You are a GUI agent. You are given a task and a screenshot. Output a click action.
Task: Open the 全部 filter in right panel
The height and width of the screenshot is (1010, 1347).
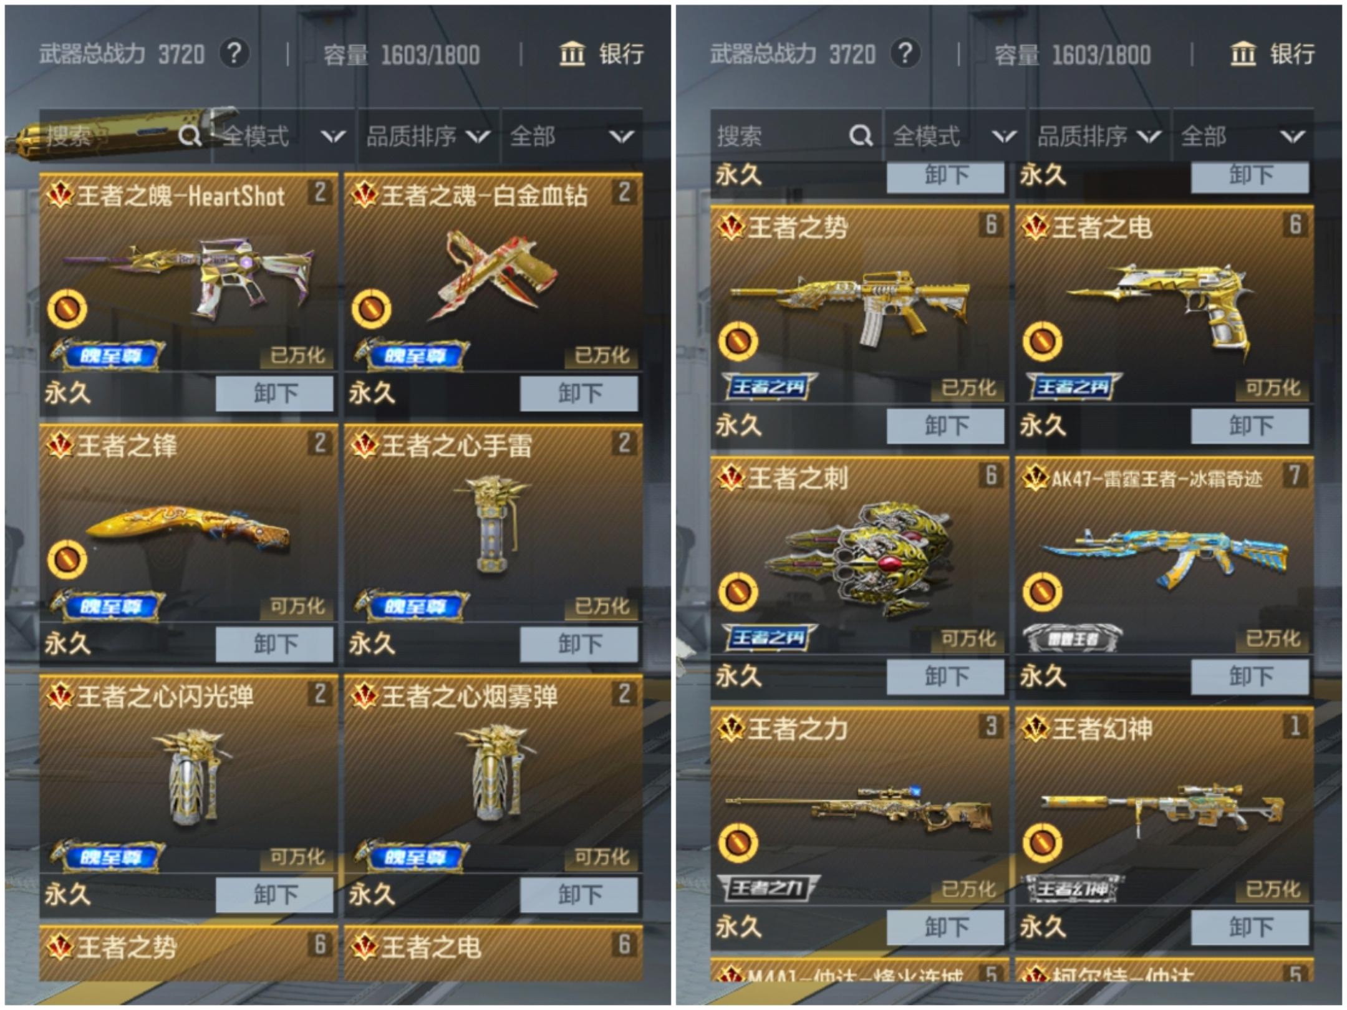pyautogui.click(x=1243, y=136)
